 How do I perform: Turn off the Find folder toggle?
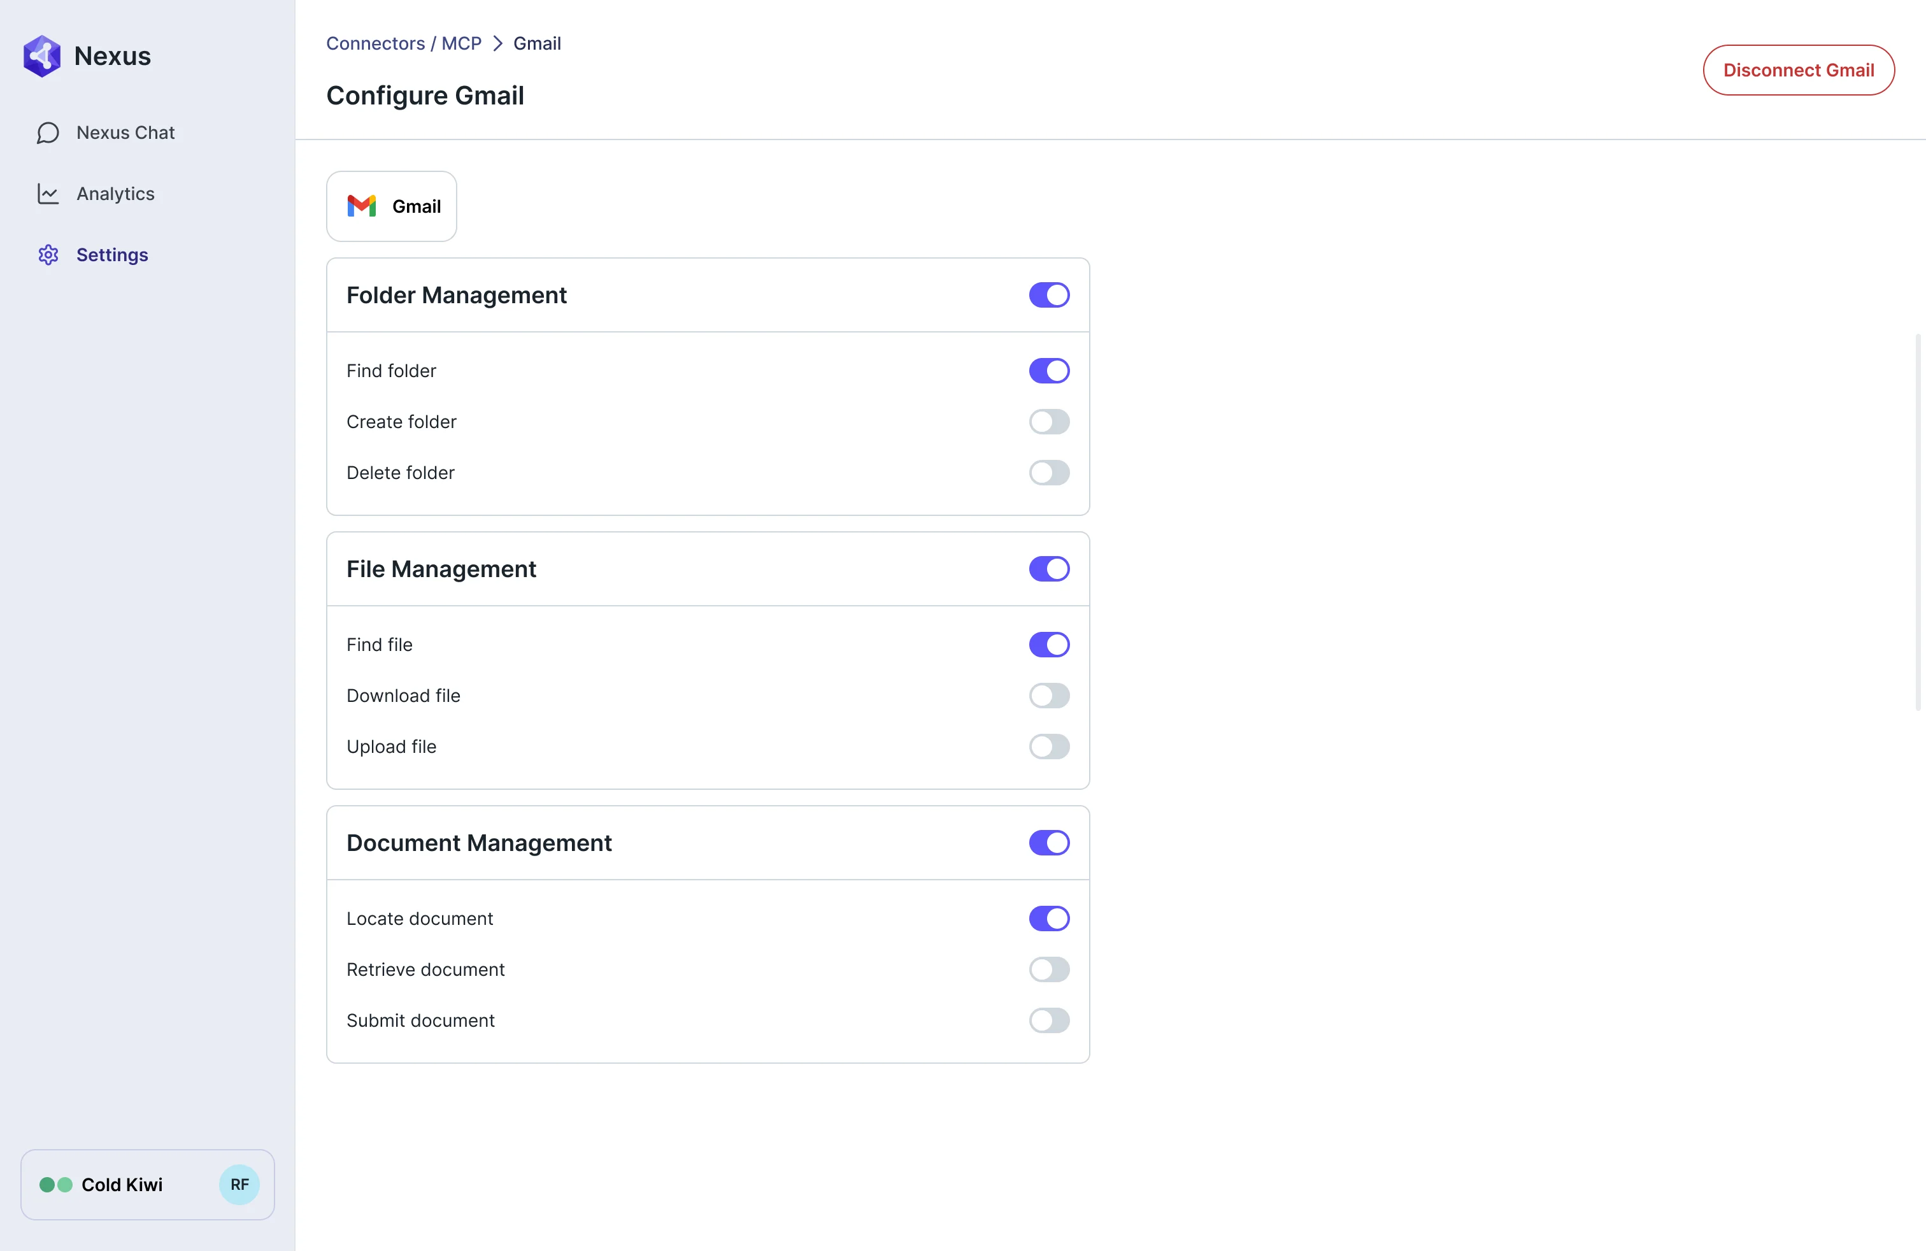pyautogui.click(x=1050, y=371)
